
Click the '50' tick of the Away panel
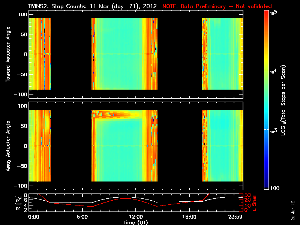24,126
